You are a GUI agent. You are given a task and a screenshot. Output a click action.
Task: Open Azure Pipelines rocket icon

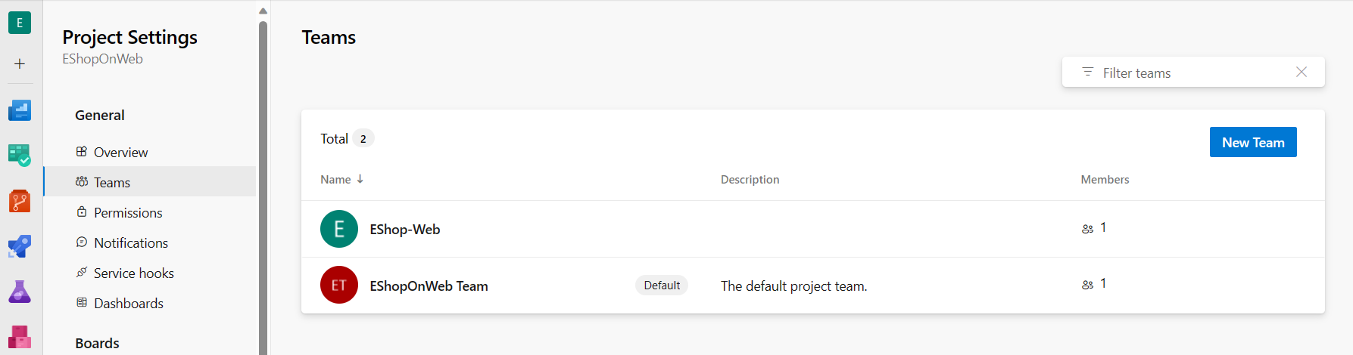pyautogui.click(x=20, y=246)
